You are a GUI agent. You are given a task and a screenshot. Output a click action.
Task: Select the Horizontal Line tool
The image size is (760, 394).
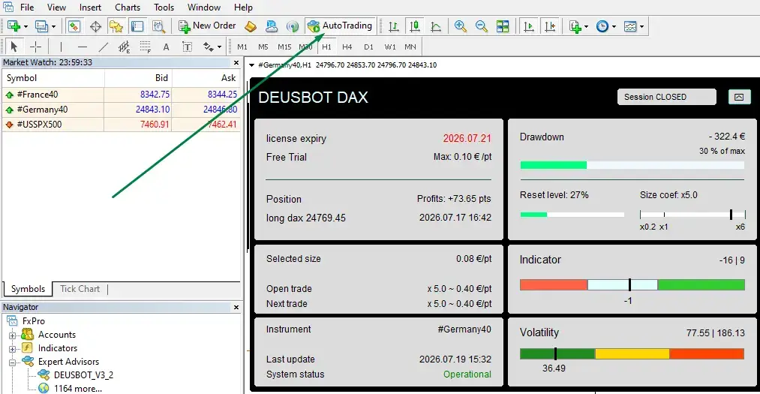click(83, 47)
